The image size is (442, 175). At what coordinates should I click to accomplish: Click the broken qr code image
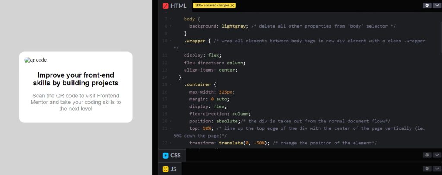[x=35, y=60]
